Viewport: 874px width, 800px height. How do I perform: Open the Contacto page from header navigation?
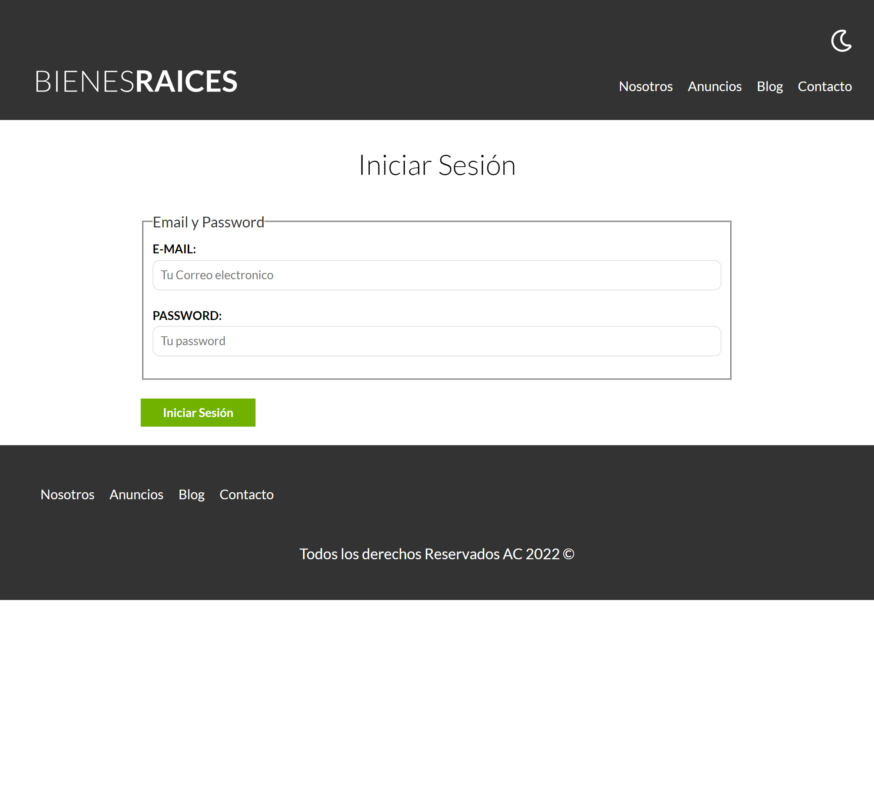point(825,86)
